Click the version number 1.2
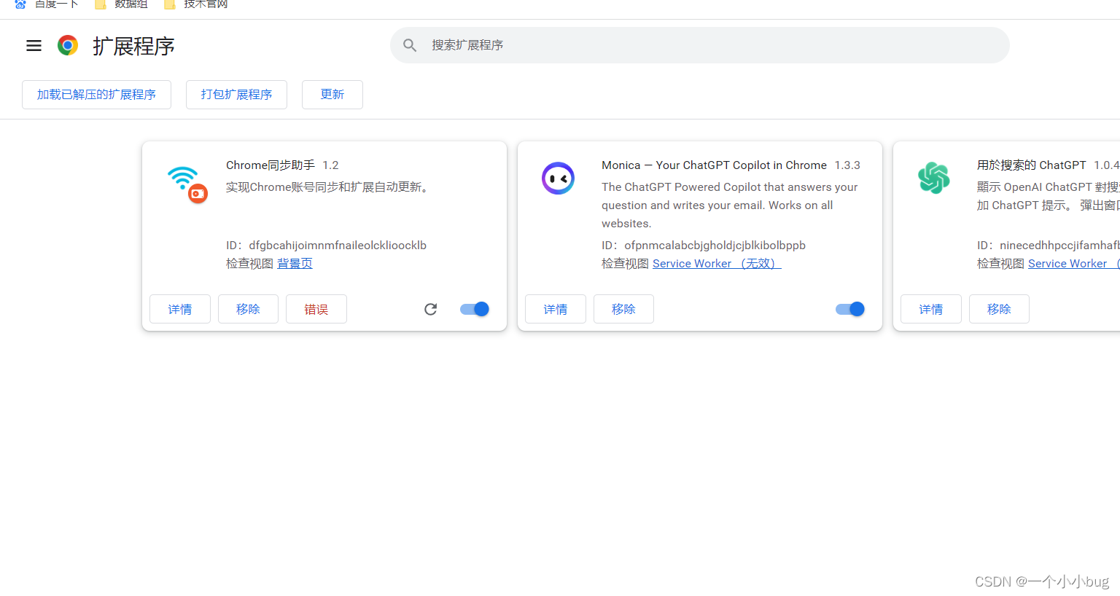The image size is (1120, 596). [330, 165]
